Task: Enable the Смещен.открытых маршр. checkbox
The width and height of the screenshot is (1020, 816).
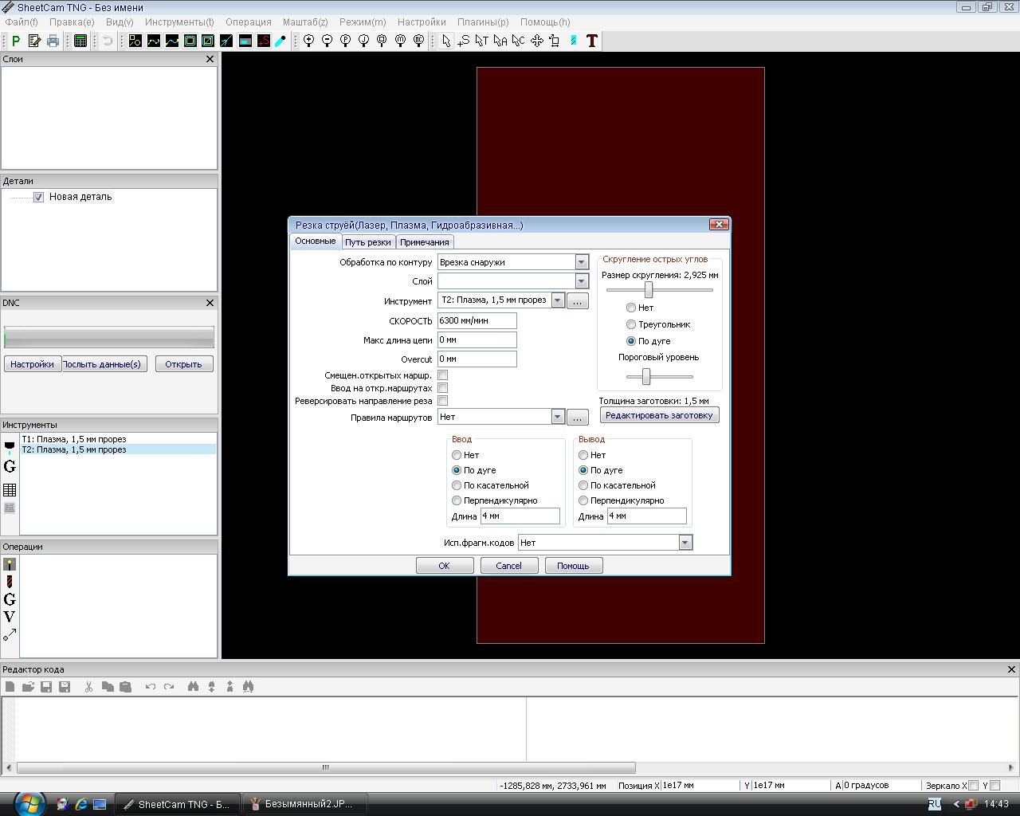Action: pyautogui.click(x=442, y=375)
